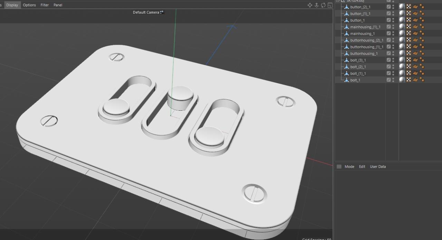Select the 'buttonhousing_1' object name
Viewport: 442px width, 240px height.
364,53
